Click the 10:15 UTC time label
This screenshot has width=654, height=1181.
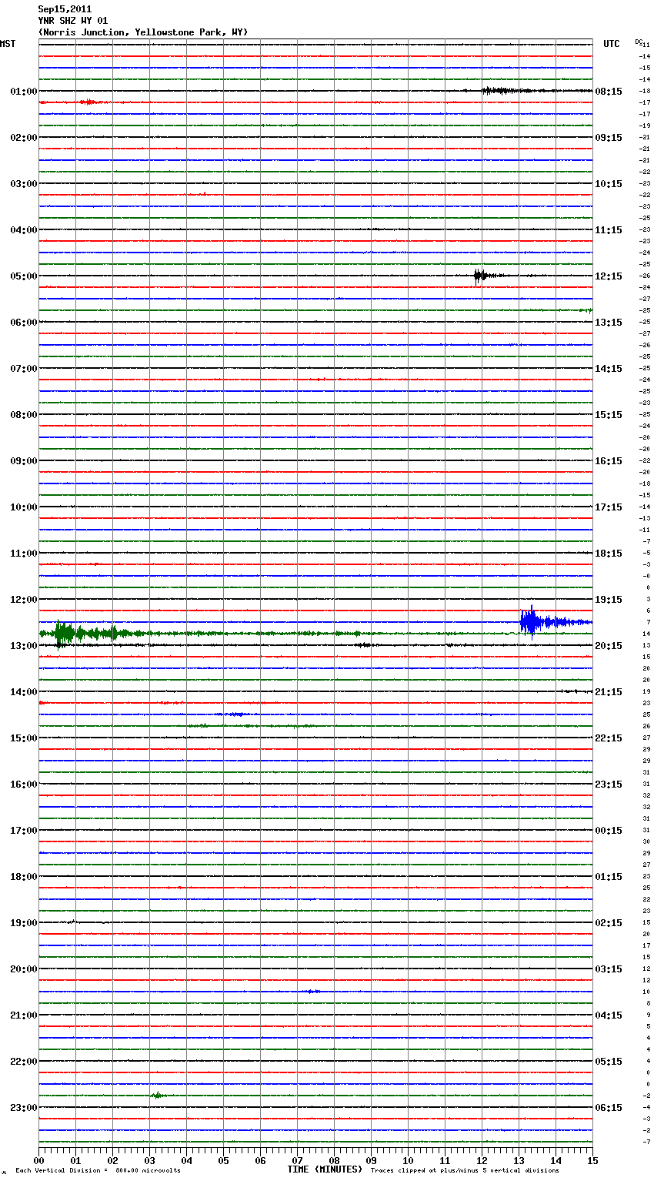609,184
